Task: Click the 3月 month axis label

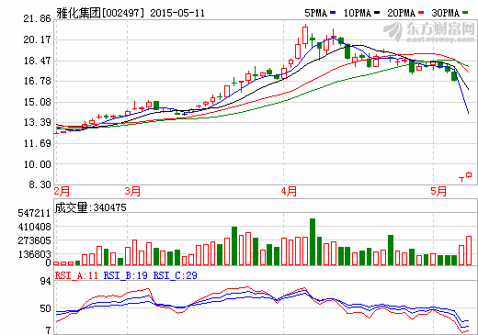Action: pyautogui.click(x=132, y=192)
